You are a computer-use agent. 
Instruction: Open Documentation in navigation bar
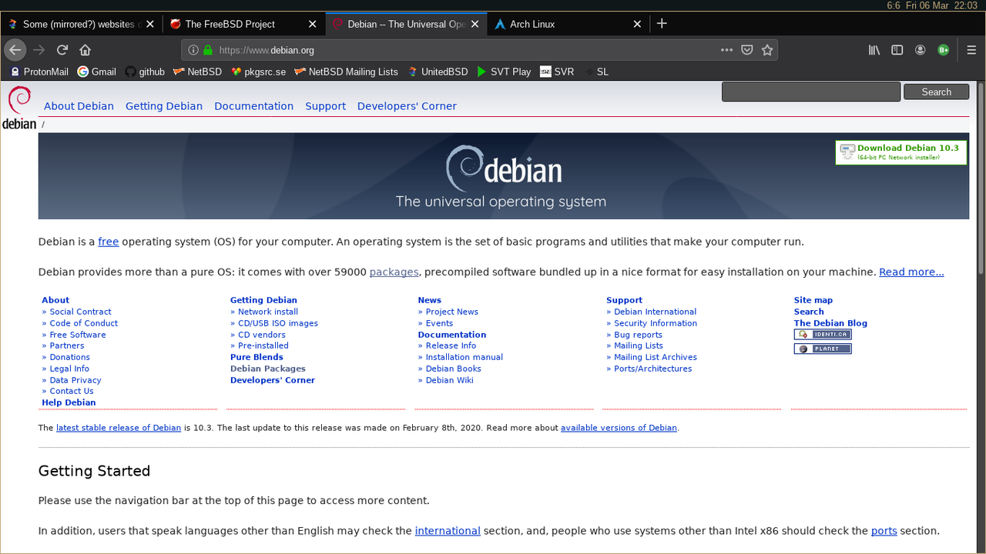pyautogui.click(x=253, y=106)
